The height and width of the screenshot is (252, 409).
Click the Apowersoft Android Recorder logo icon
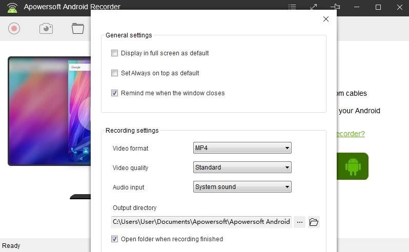(12, 7)
